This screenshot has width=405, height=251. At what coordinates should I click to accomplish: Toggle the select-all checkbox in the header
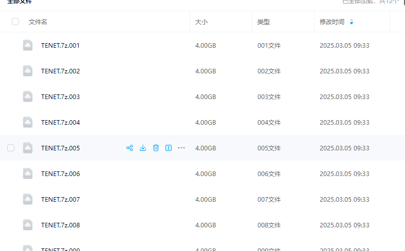point(15,22)
